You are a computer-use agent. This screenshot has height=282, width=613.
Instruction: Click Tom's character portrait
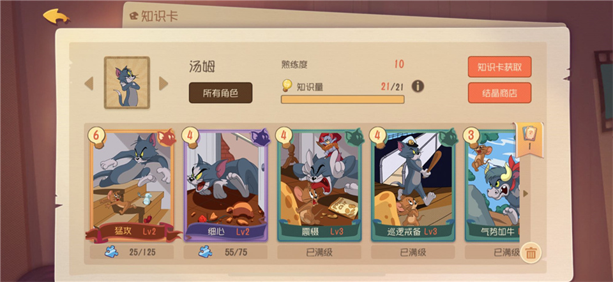pyautogui.click(x=126, y=82)
